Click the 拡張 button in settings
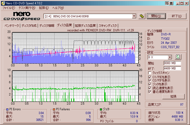The image size is (190, 125). pyautogui.click(x=174, y=96)
